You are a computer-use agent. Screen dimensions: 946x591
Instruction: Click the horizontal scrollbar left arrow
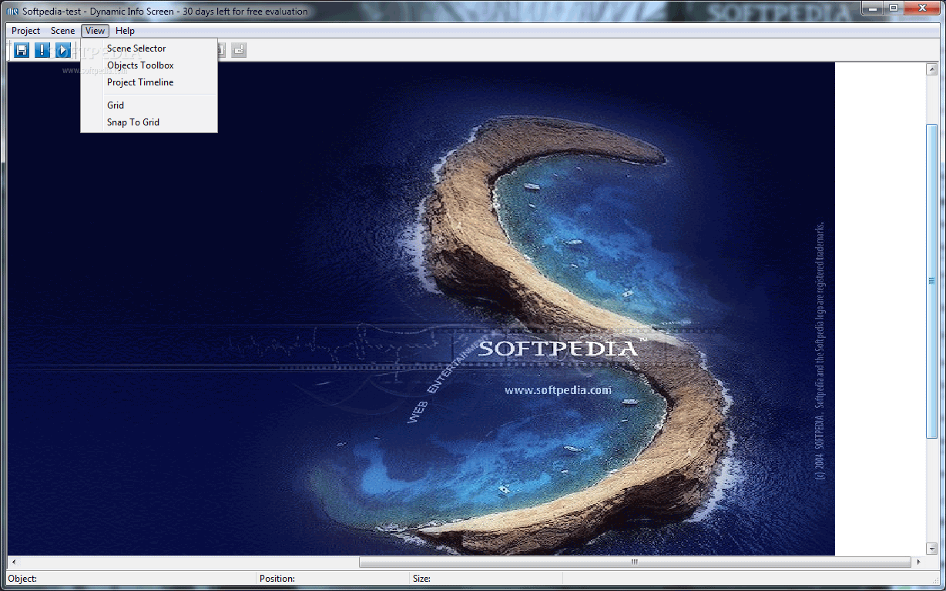tap(14, 563)
